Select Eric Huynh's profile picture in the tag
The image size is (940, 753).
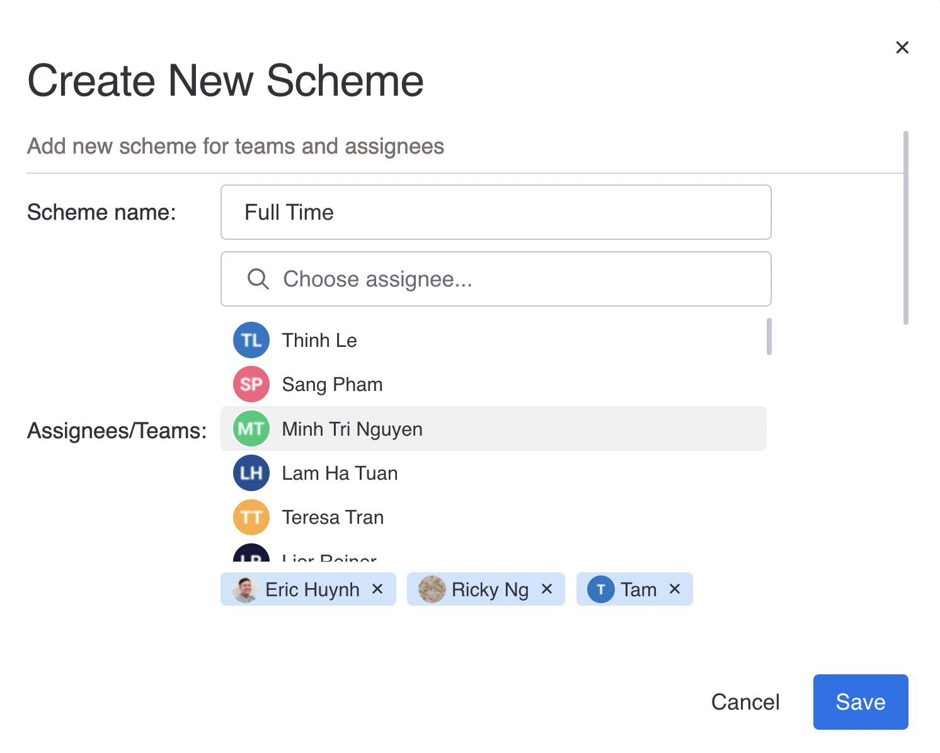[246, 589]
